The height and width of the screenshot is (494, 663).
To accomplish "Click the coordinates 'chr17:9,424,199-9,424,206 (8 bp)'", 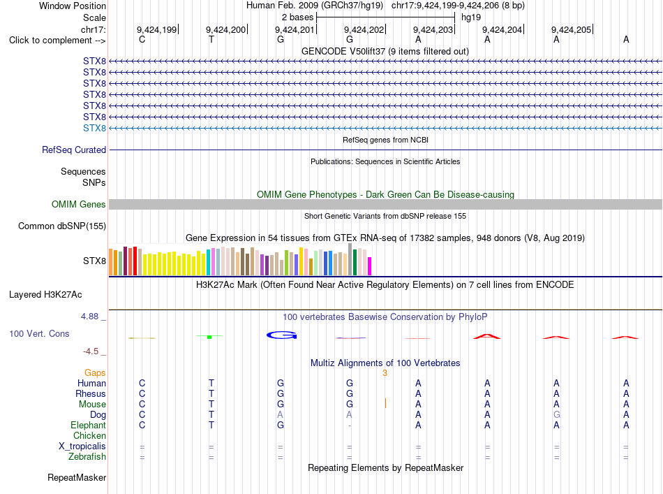I will pyautogui.click(x=458, y=6).
